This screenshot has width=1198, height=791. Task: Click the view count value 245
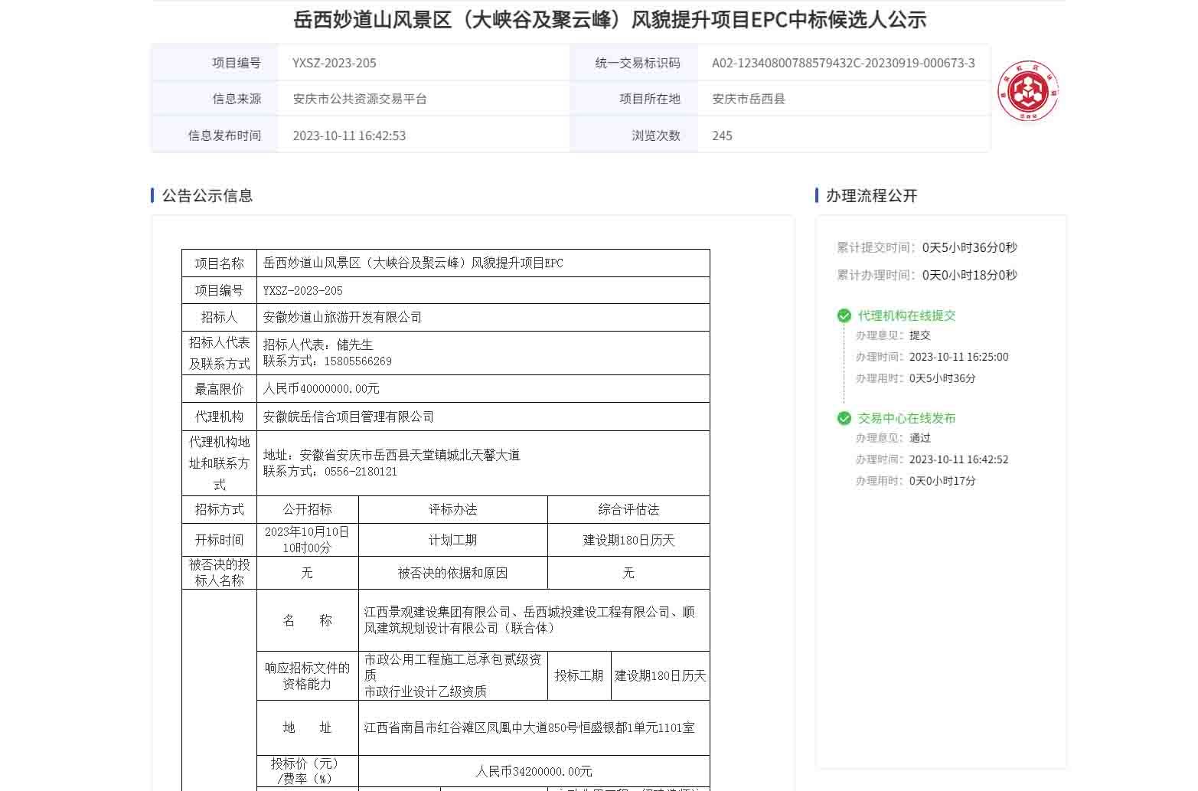722,136
